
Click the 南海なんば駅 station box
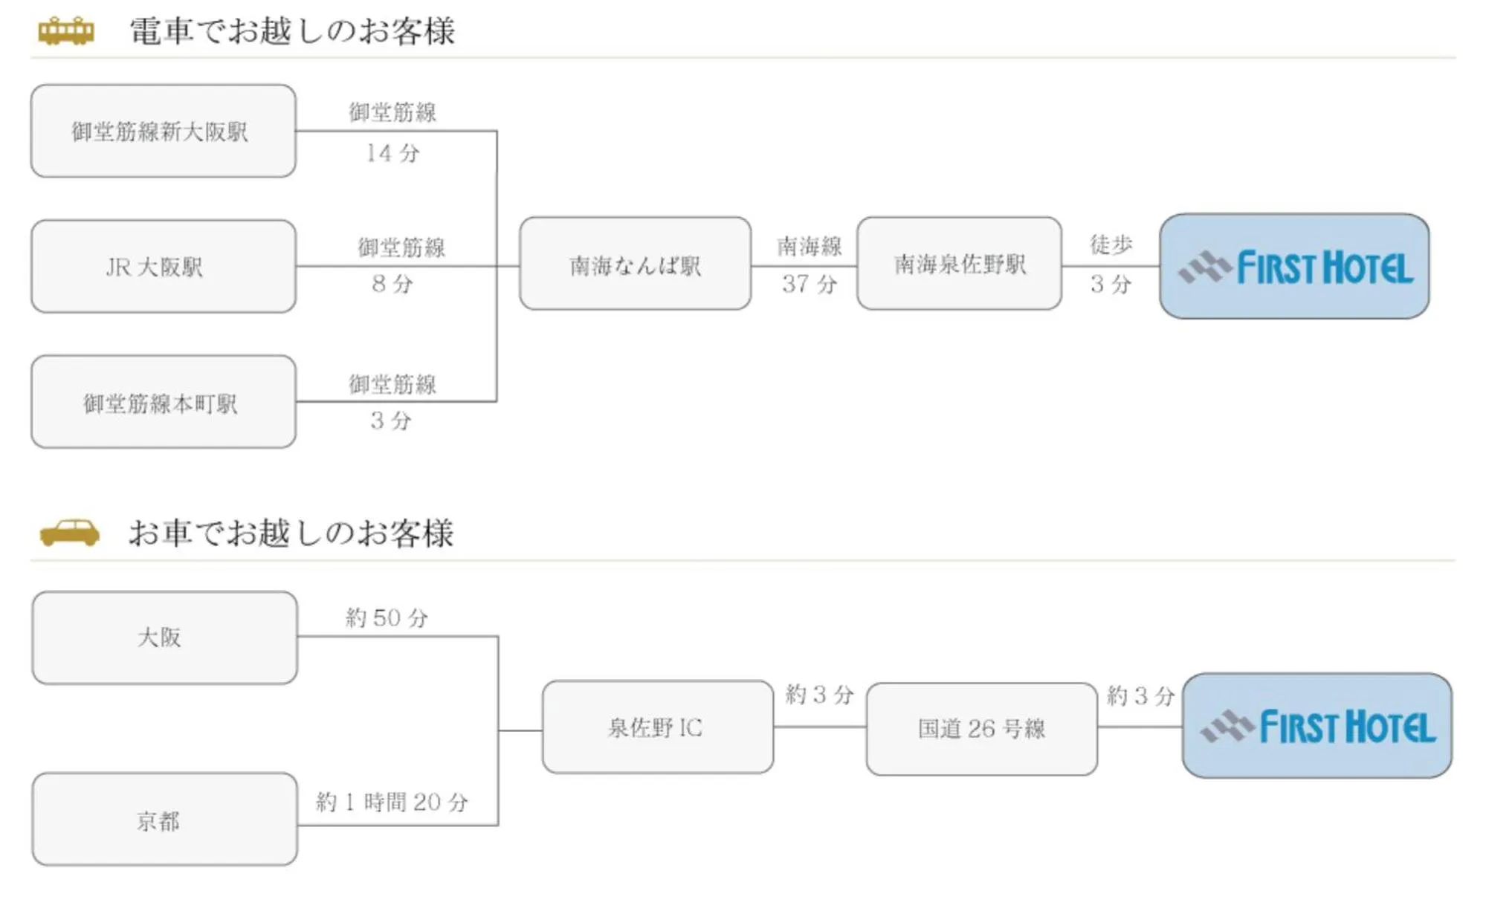click(635, 264)
